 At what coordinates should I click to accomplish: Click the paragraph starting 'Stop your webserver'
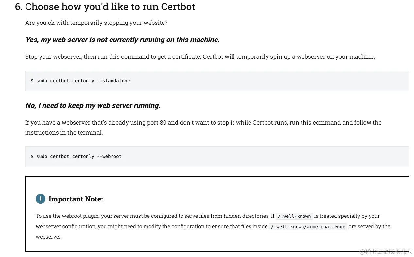click(200, 56)
